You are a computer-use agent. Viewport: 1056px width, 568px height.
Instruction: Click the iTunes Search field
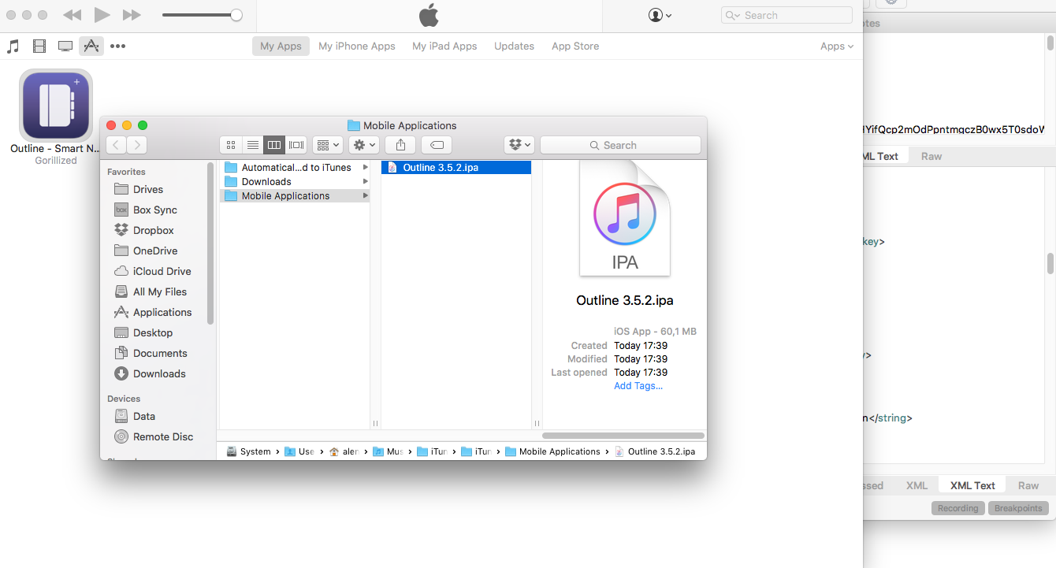pyautogui.click(x=786, y=15)
